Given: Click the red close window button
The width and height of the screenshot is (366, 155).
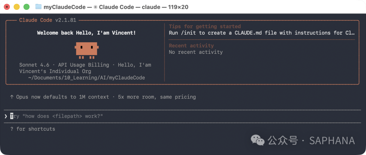Looking at the screenshot, I should [x=7, y=7].
